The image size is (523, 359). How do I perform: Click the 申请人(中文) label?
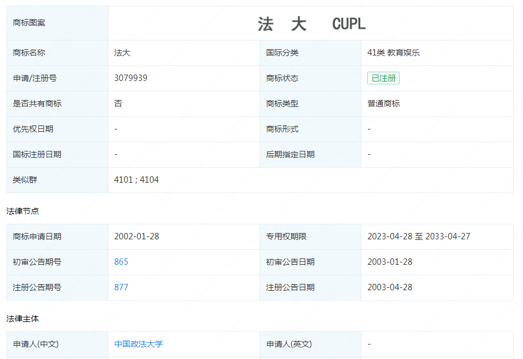(x=36, y=344)
